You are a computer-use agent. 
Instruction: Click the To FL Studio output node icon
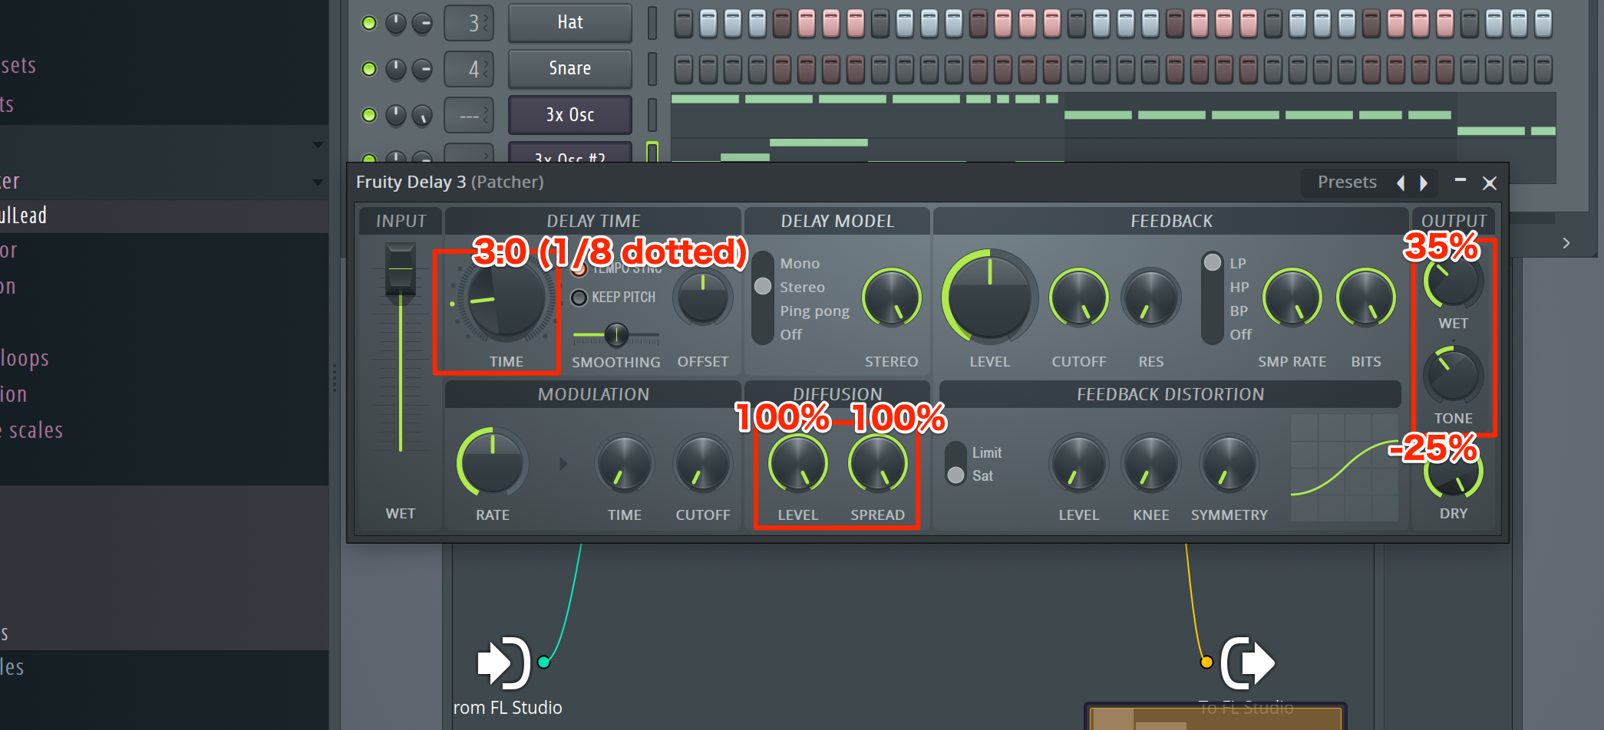(x=1248, y=663)
